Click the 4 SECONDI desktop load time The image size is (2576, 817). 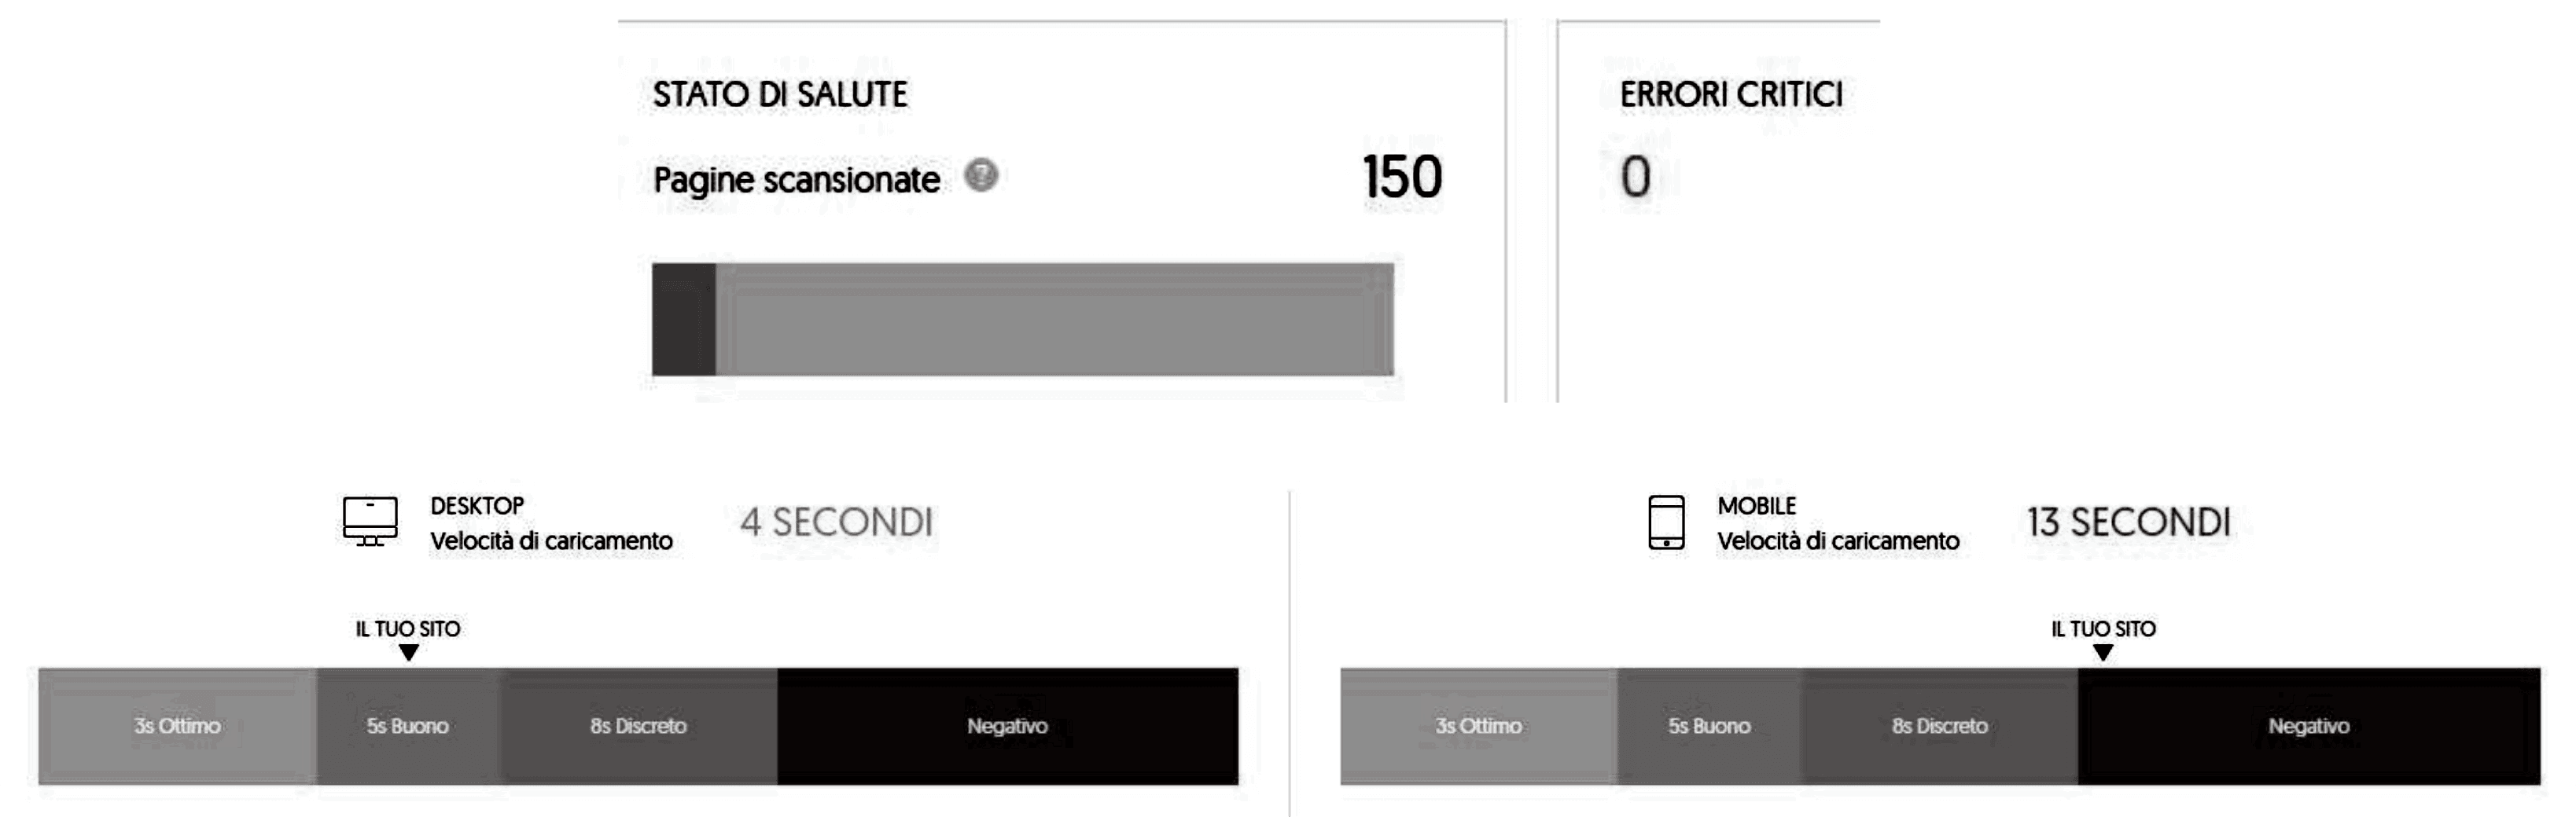pos(836,522)
